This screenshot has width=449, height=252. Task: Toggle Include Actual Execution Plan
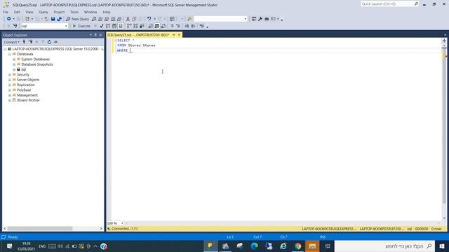(129, 26)
